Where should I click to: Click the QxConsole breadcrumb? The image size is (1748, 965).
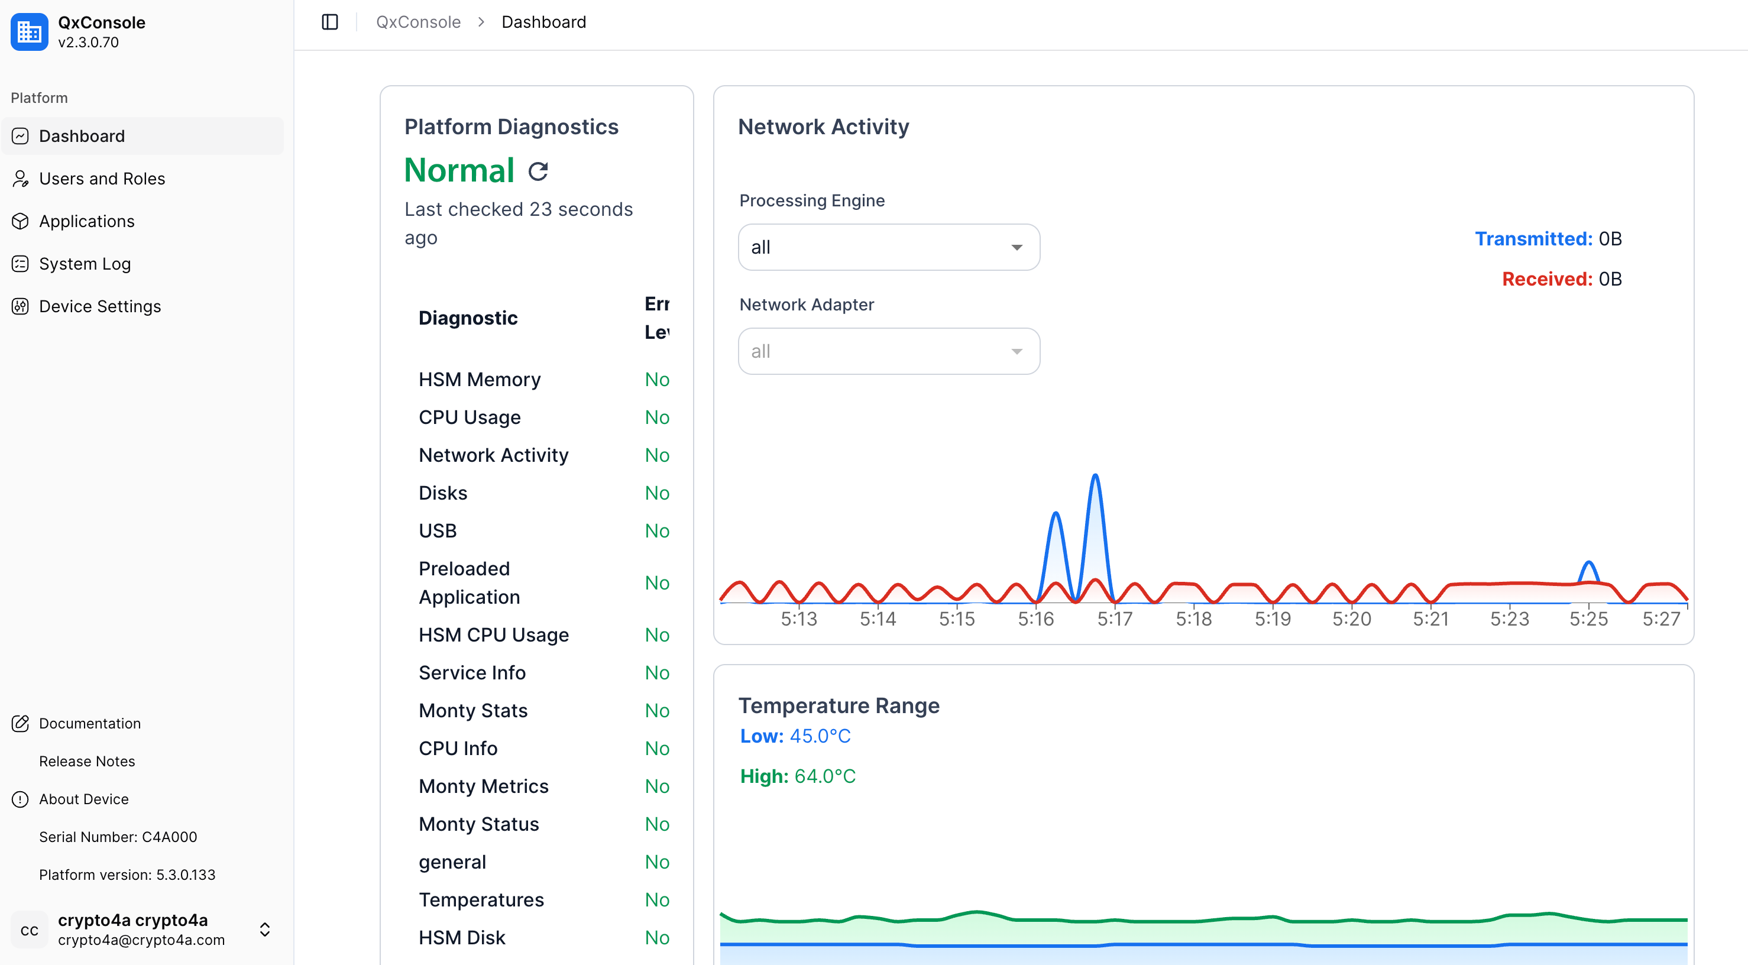[418, 22]
